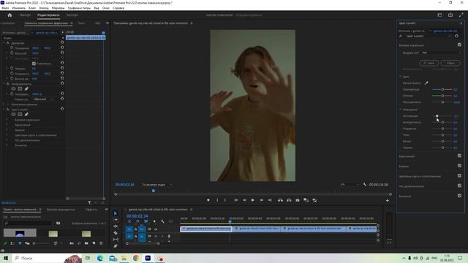
Task: Select the Pen tool in timeline toolbar
Action: tap(116, 246)
